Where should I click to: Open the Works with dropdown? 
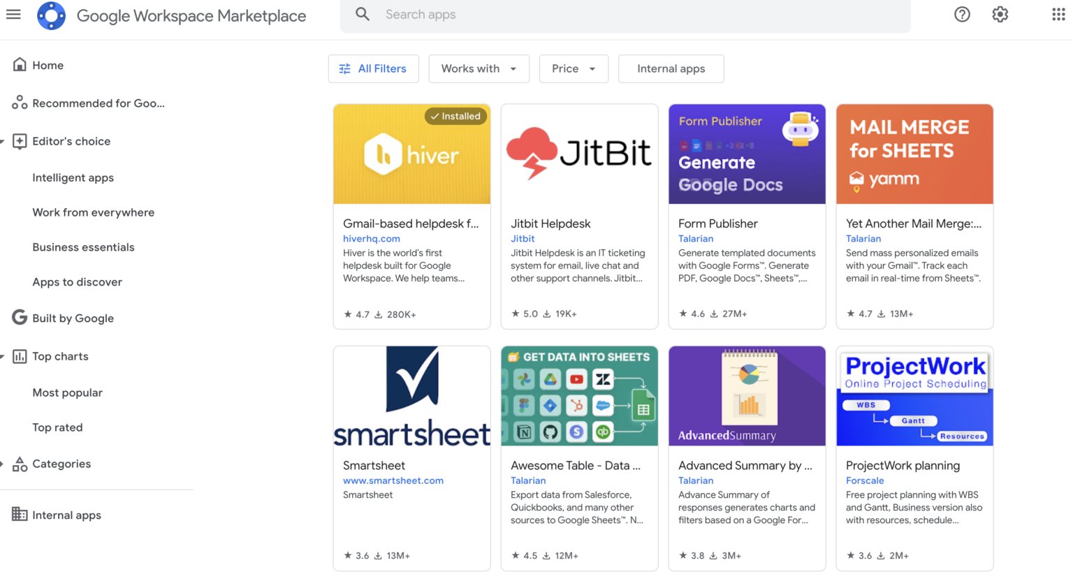479,68
